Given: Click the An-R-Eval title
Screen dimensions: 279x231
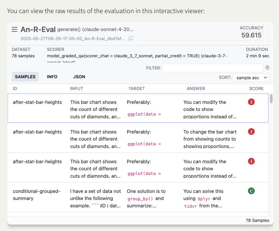Looking at the screenshot, I should click(x=38, y=29).
